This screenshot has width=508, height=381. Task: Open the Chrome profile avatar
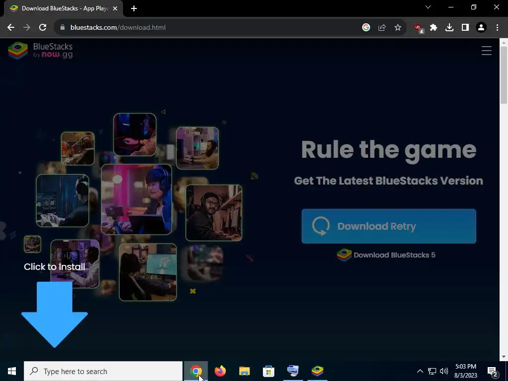coord(481,28)
